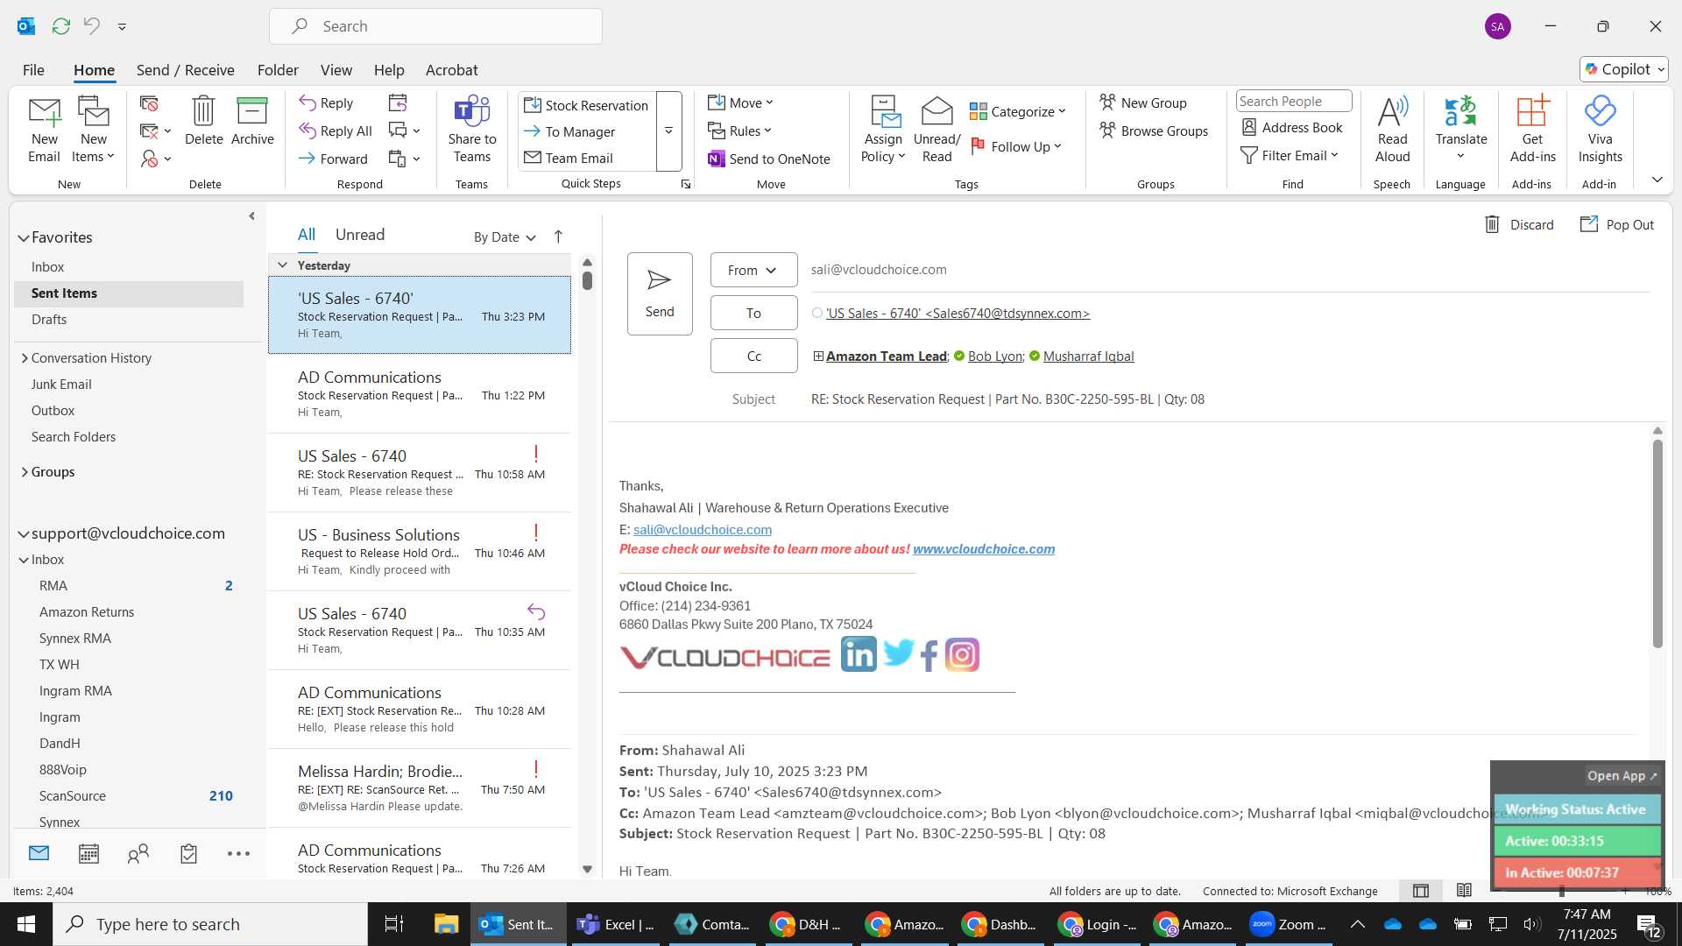1682x946 pixels.
Task: Show only Unread messages
Action: [360, 235]
